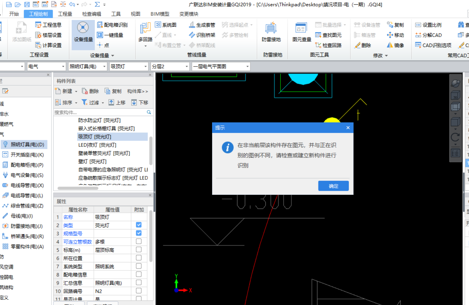Open 构件库>> in the component list
469x305 pixels.
(x=137, y=91)
